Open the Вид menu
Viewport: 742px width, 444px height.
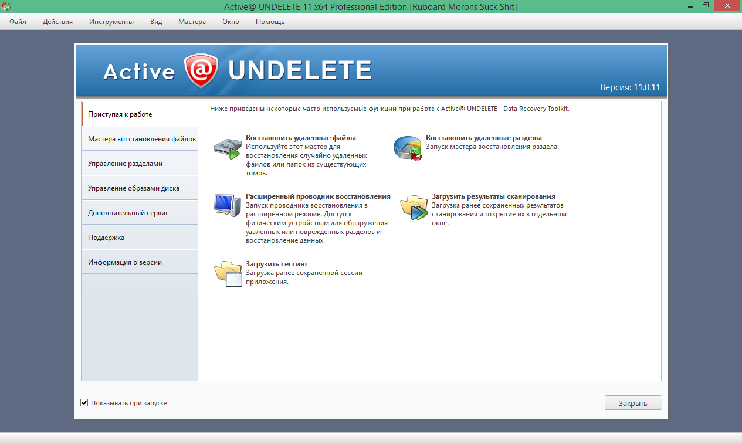[155, 21]
